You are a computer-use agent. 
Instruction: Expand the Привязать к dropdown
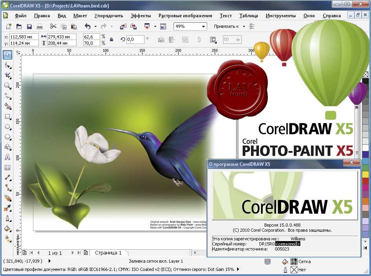click(x=244, y=27)
